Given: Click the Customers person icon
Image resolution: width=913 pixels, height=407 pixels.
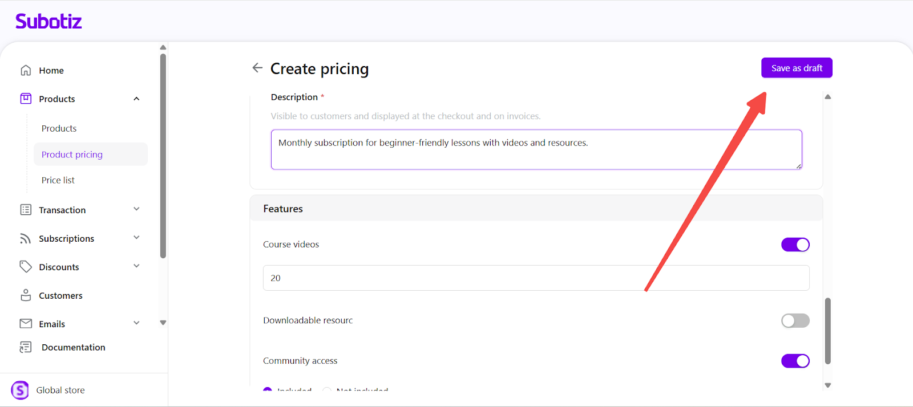Looking at the screenshot, I should [x=26, y=295].
